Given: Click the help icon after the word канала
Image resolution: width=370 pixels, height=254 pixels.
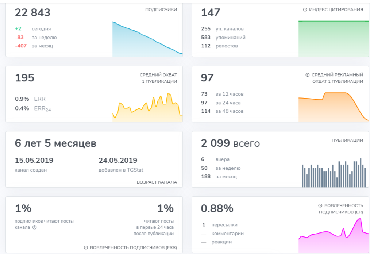Looking at the screenshot, I should point(35,227).
